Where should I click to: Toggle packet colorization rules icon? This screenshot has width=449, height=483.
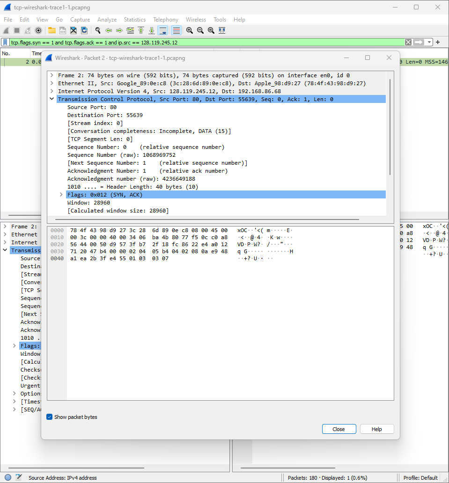tap(176, 30)
